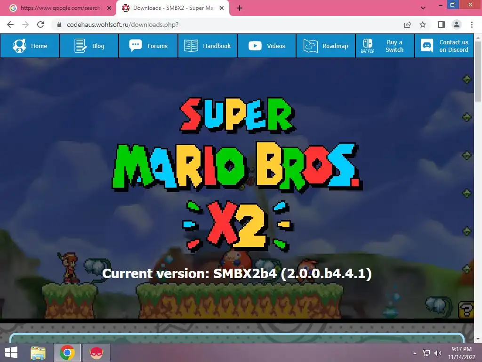This screenshot has width=482, height=362.
Task: Click the browser forward arrow
Action: click(25, 25)
